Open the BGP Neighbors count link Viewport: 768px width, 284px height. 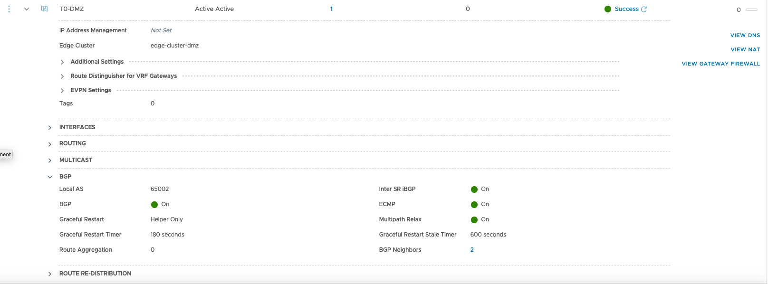point(472,250)
